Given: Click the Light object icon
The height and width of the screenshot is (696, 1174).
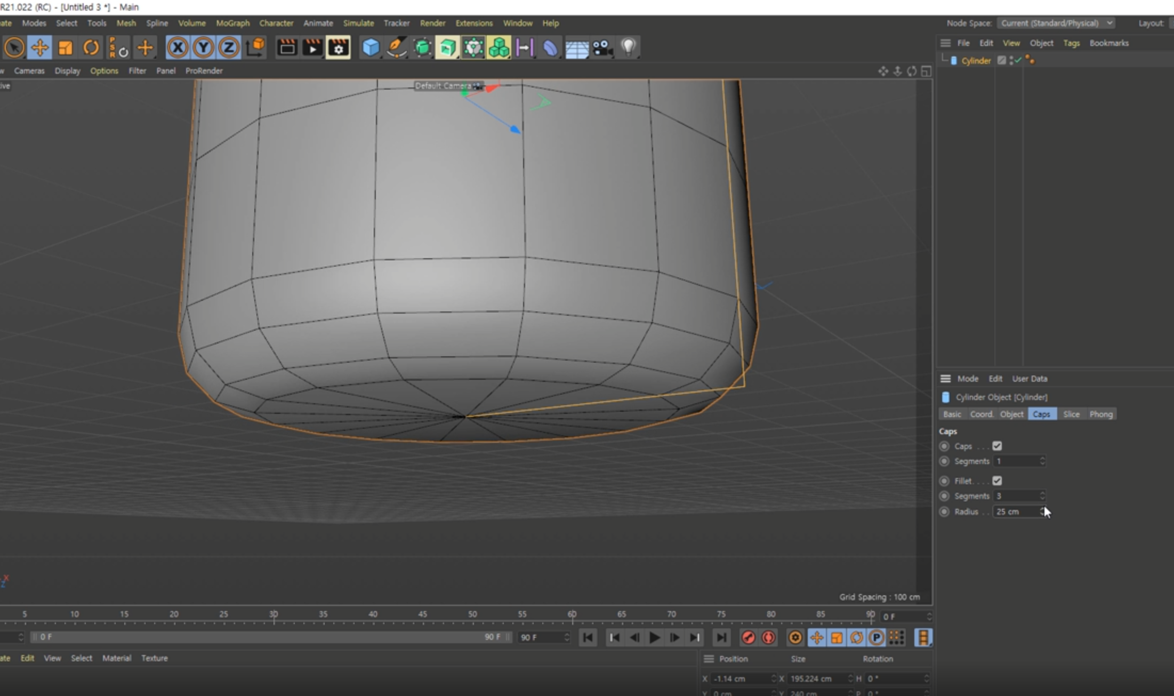Looking at the screenshot, I should [x=629, y=48].
